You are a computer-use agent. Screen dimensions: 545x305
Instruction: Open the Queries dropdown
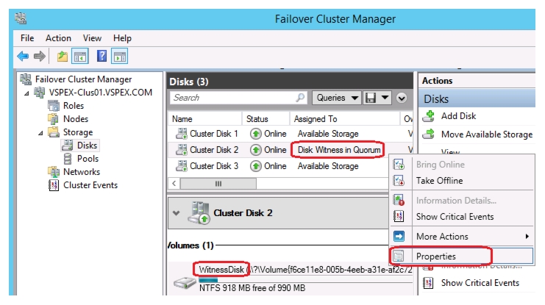point(337,98)
